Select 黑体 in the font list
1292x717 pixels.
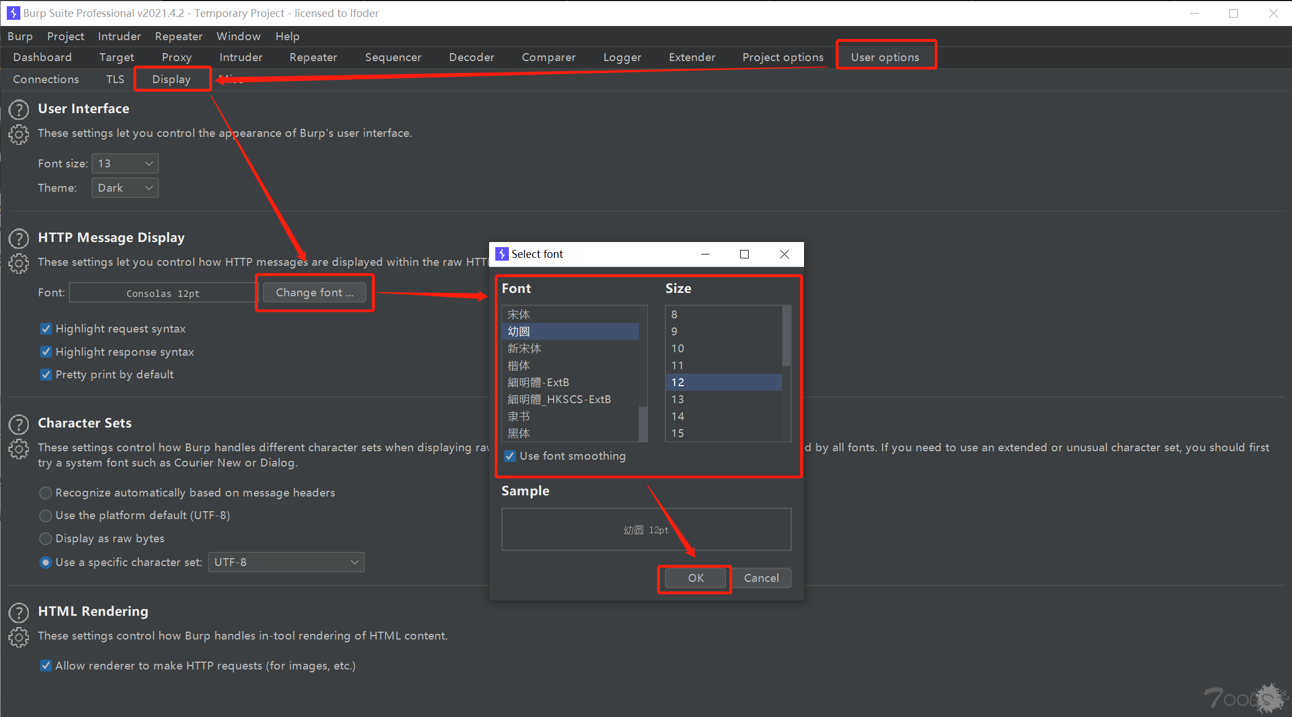pyautogui.click(x=570, y=433)
